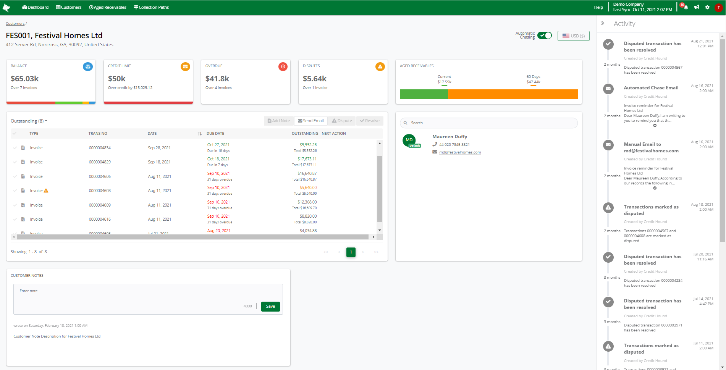
Task: Go to page 1 of invoices
Action: click(x=351, y=252)
